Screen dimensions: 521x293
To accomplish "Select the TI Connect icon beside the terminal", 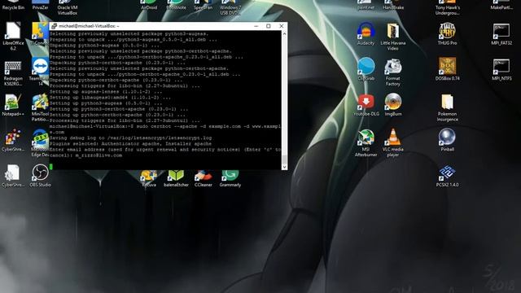I will pyautogui.click(x=40, y=33).
